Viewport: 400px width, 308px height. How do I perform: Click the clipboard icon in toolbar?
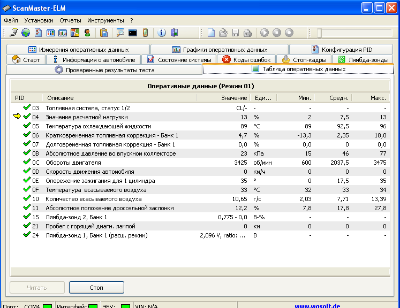coord(104,33)
